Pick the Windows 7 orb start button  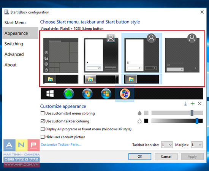click(87, 93)
